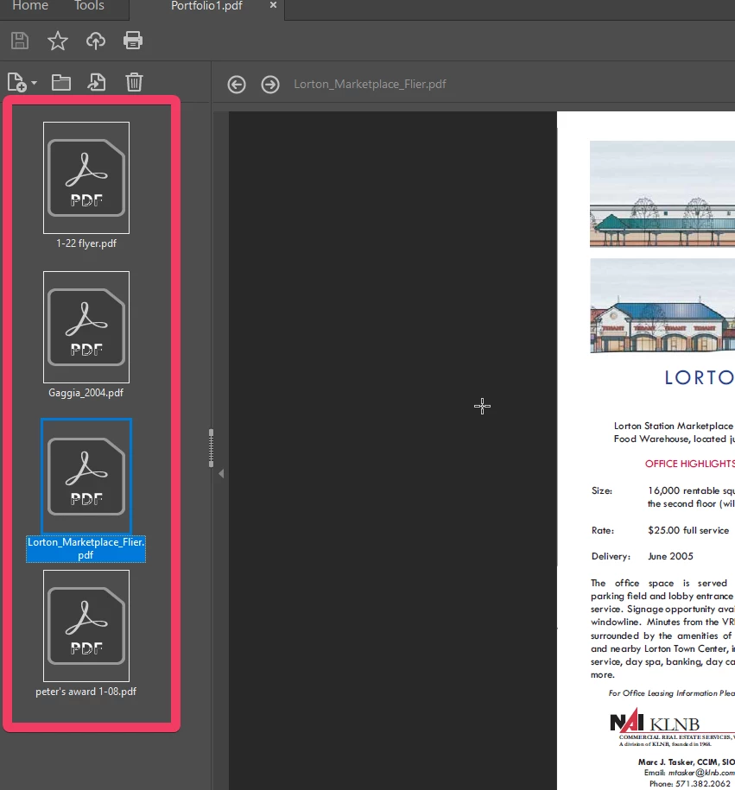Click the Save file icon
The image size is (735, 790).
[20, 41]
